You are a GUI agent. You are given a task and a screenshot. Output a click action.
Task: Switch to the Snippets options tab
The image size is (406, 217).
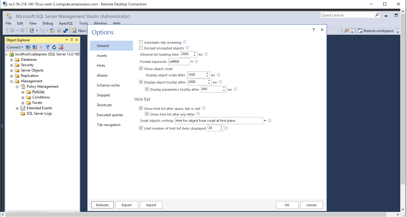[103, 95]
